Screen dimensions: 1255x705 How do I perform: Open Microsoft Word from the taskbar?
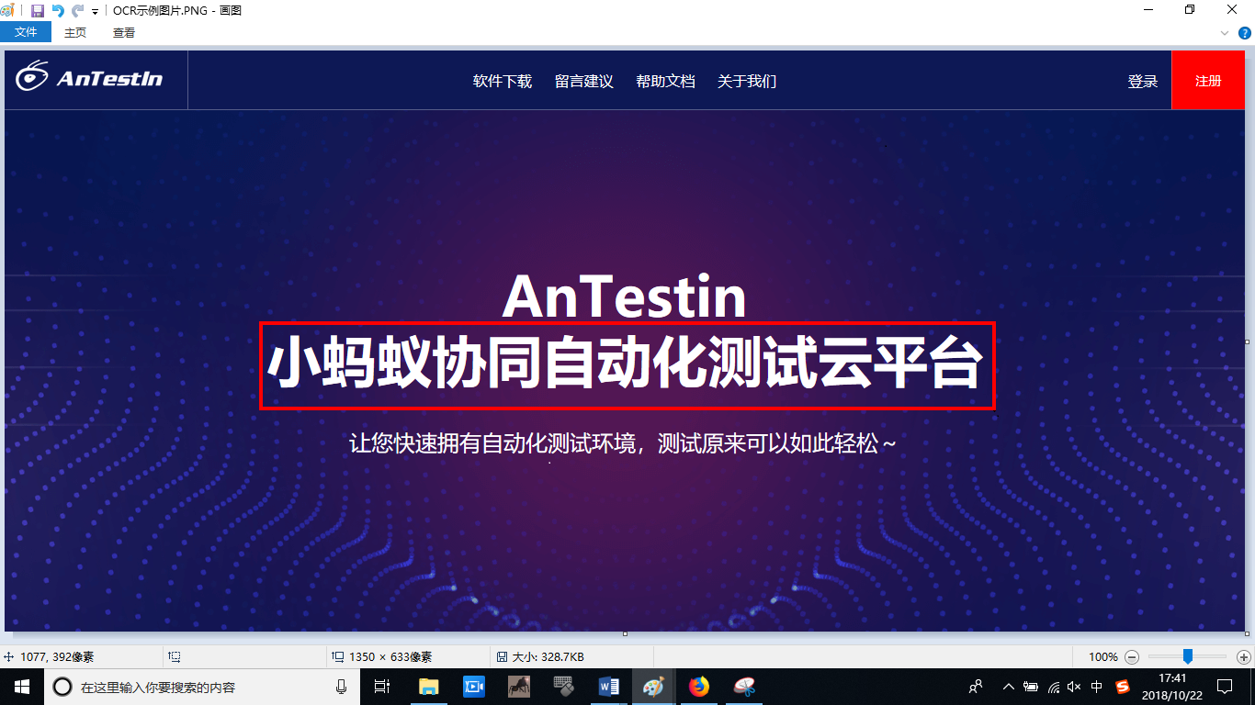pos(608,687)
